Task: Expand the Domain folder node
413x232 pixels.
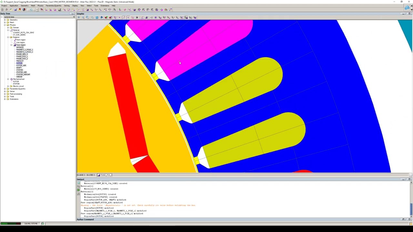Action: (x=8, y=28)
